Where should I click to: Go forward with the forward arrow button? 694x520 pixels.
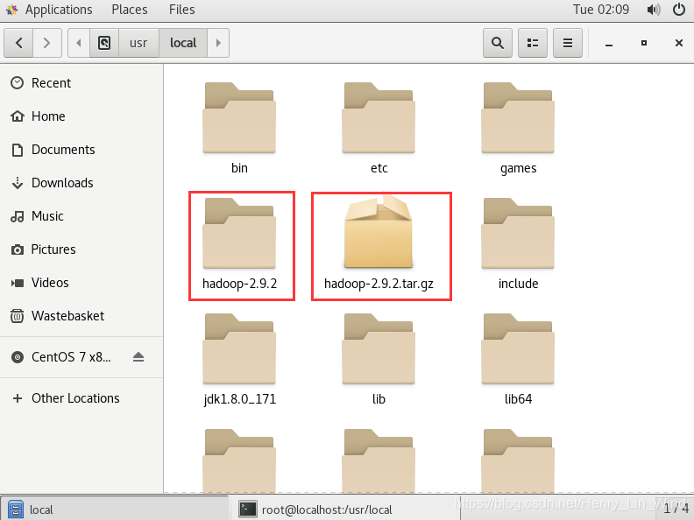point(47,43)
